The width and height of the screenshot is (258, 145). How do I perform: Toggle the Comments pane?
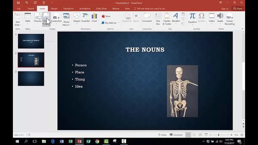coord(176,135)
